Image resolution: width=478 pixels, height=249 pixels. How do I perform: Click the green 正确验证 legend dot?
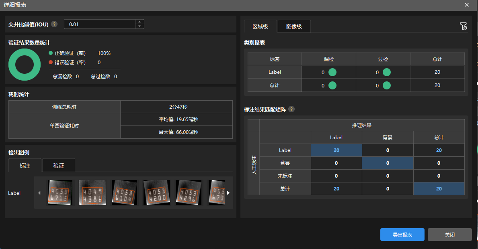click(x=51, y=53)
